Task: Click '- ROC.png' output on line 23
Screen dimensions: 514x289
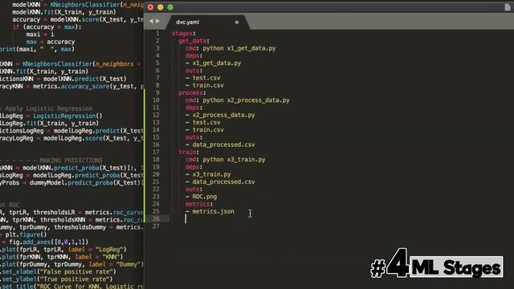Action: [x=201, y=197]
